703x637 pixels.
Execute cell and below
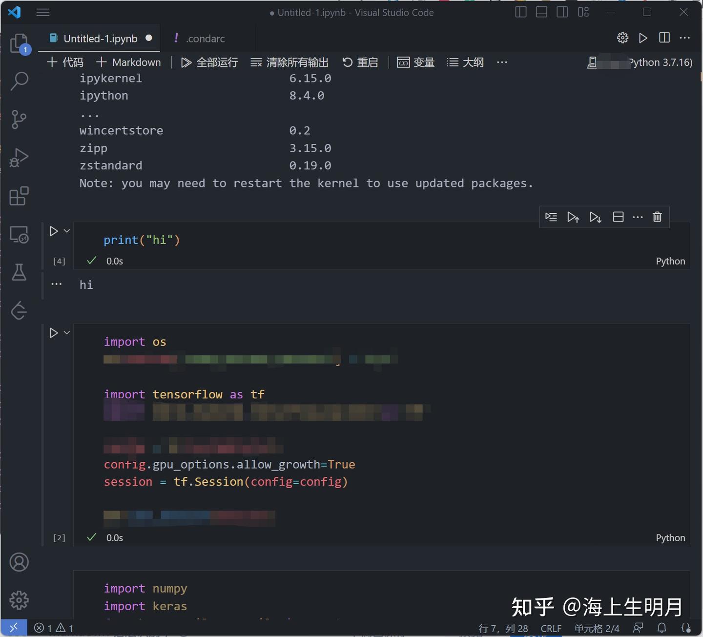(x=595, y=217)
